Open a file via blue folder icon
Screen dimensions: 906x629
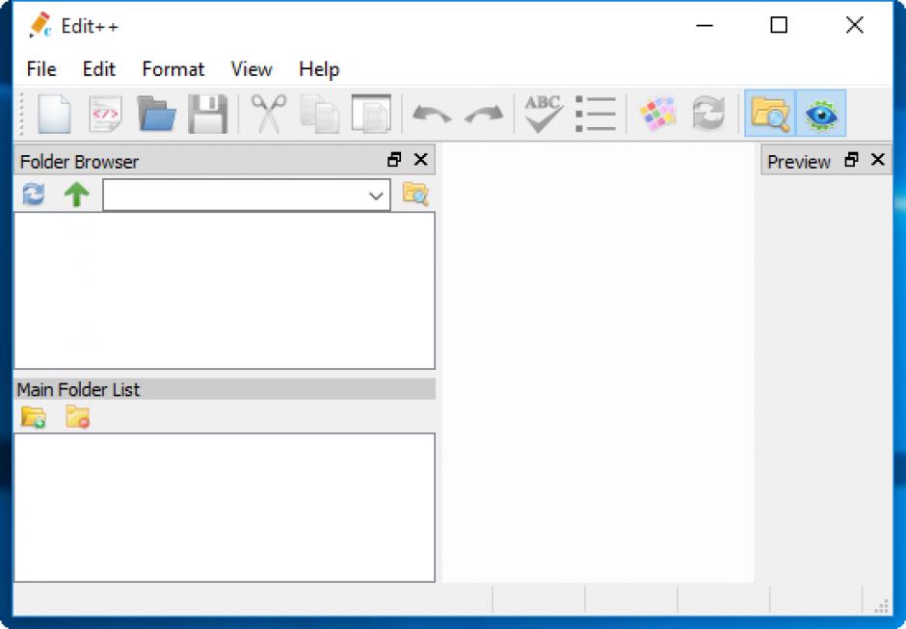point(156,114)
